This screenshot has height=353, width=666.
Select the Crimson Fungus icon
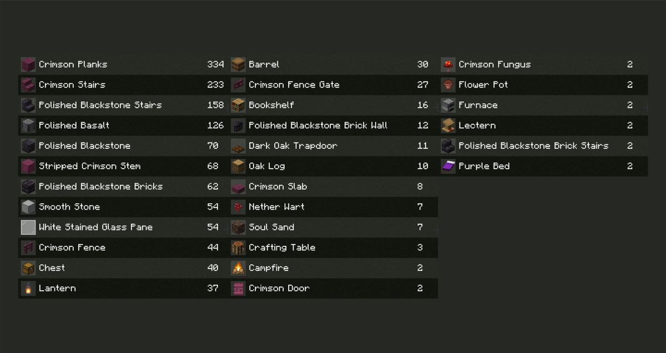tap(448, 64)
